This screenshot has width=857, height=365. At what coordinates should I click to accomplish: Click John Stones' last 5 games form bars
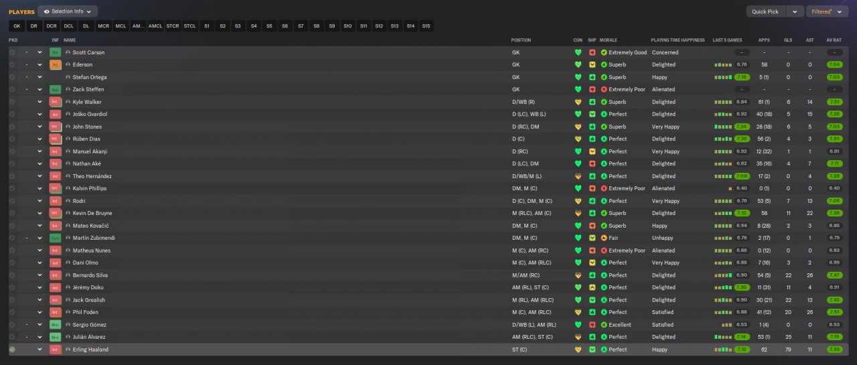tap(724, 127)
